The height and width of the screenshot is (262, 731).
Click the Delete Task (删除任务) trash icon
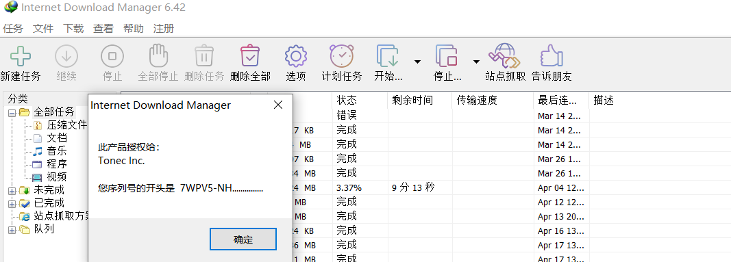click(203, 56)
